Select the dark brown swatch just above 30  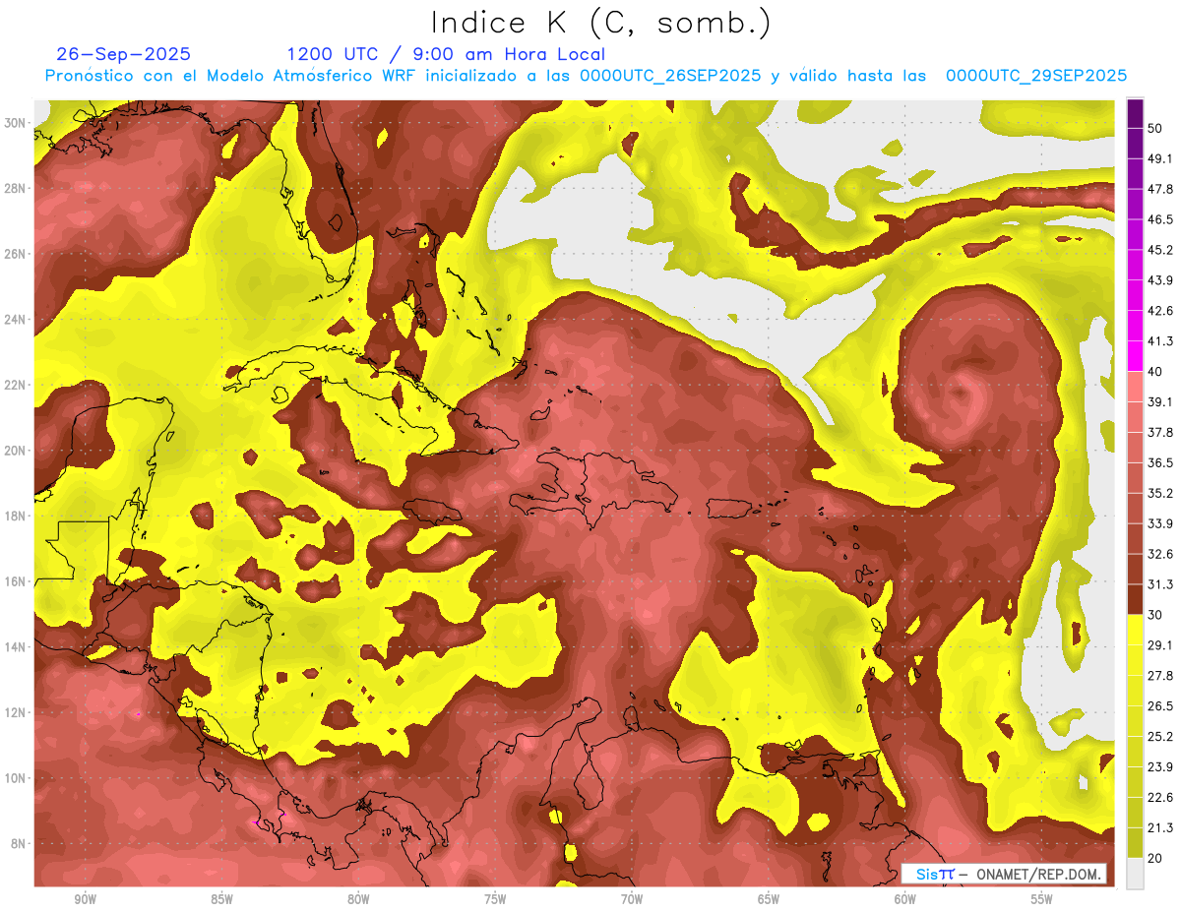point(1135,599)
